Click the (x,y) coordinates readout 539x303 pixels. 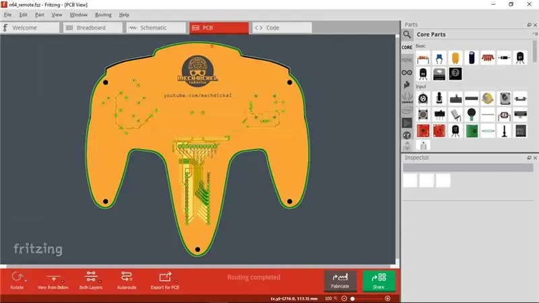(x=294, y=298)
